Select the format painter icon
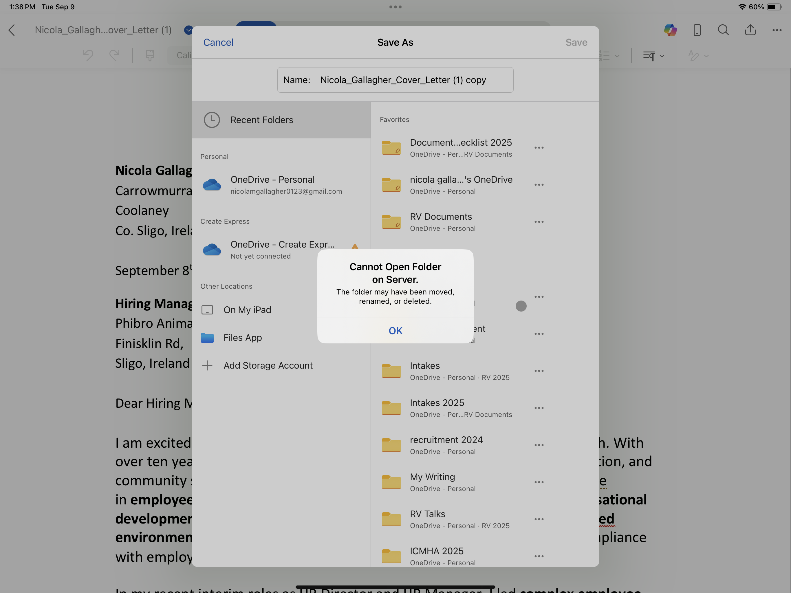Screen dimensions: 791x593 (x=150, y=55)
